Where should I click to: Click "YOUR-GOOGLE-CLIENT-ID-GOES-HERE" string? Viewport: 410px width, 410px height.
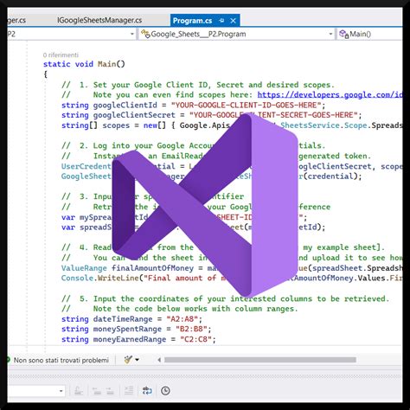tap(246, 105)
